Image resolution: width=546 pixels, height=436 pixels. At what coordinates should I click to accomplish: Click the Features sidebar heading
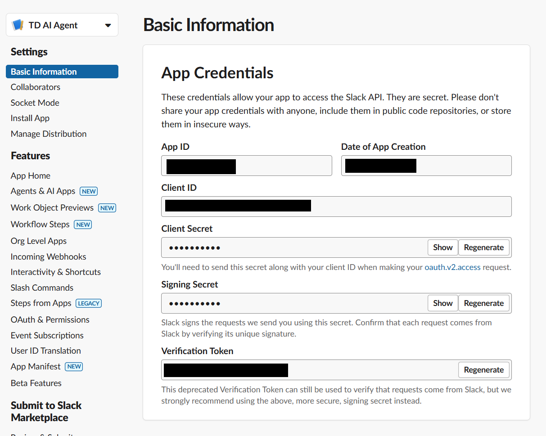[x=30, y=156]
